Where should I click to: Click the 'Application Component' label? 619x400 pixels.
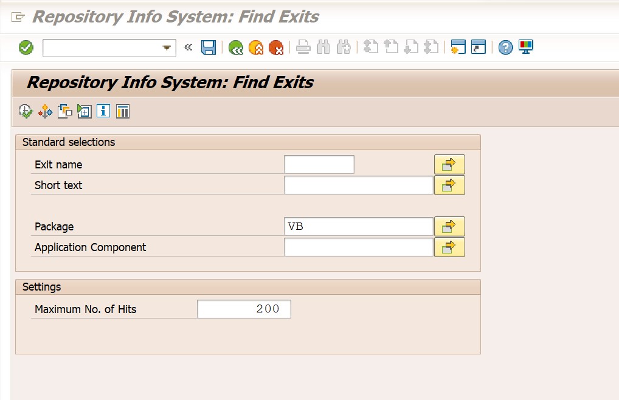tap(91, 247)
